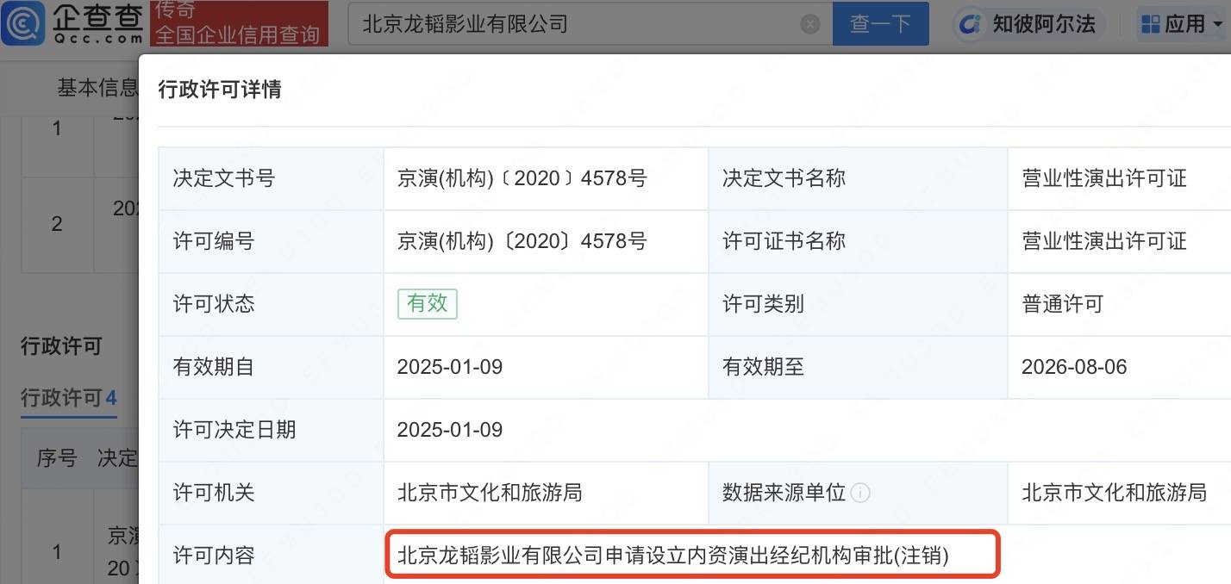Image resolution: width=1231 pixels, height=584 pixels.
Task: Click the 传奇 全国企业信用查询 banner
Action: coord(239,23)
